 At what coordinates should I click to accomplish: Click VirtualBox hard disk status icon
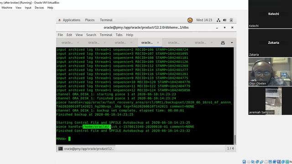[244, 162]
